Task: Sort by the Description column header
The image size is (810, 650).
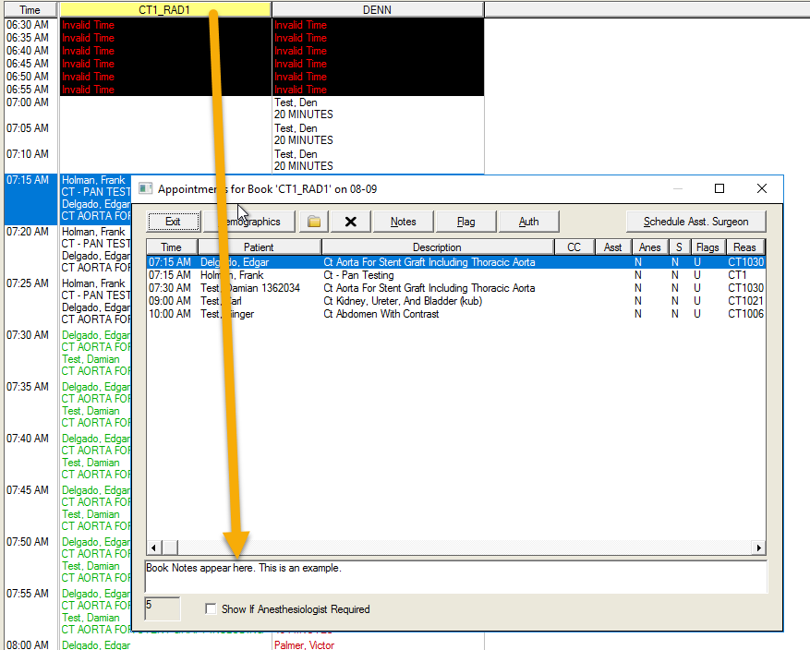Action: [x=437, y=247]
